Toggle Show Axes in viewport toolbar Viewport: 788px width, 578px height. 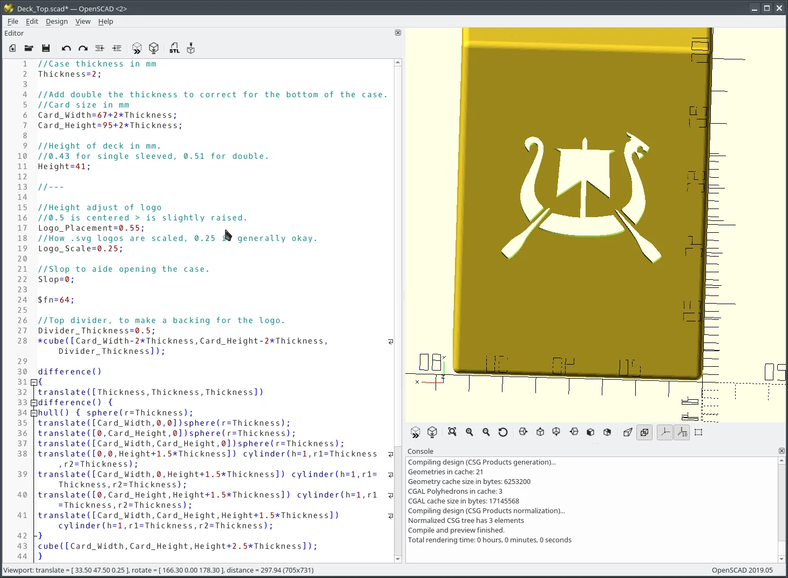click(x=665, y=432)
